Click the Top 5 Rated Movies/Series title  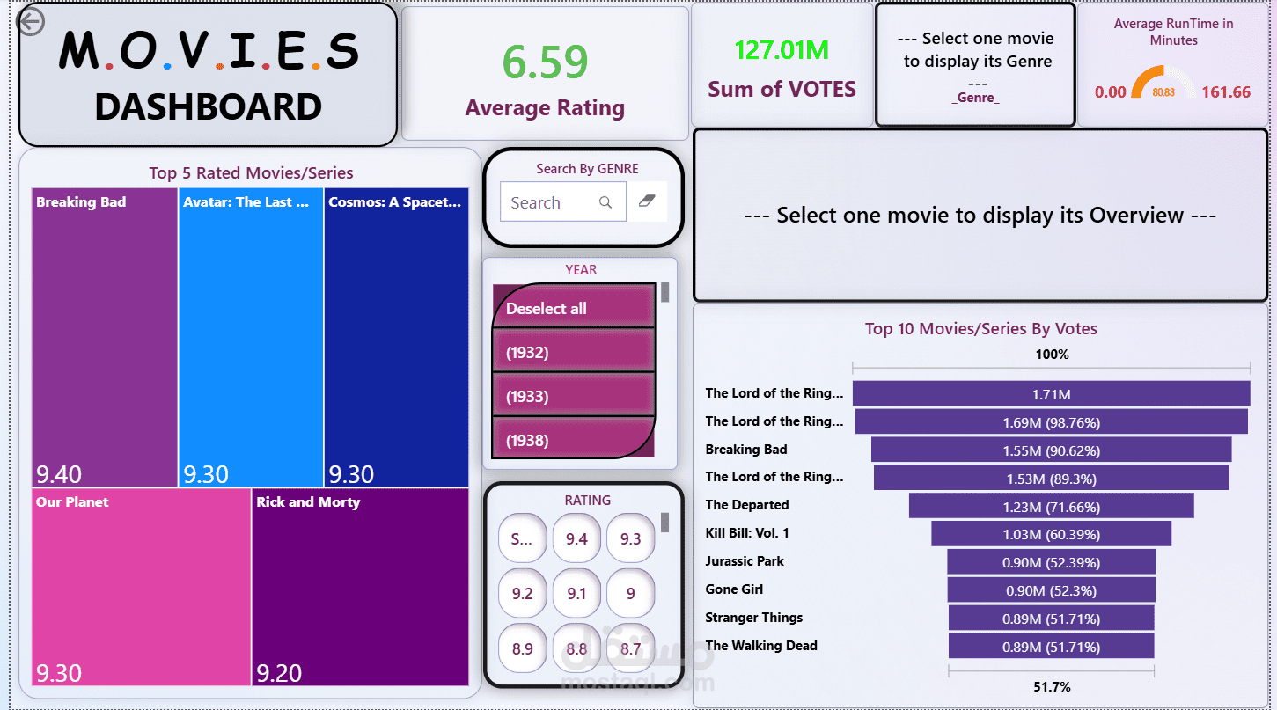(251, 172)
